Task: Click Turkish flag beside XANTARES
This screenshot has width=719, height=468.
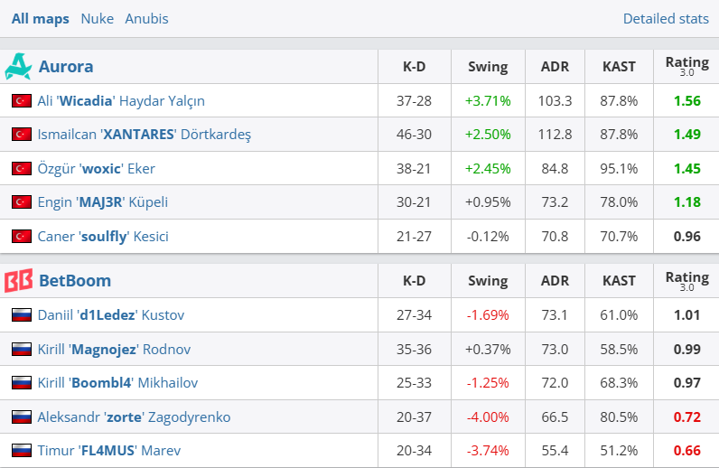Action: [22, 134]
